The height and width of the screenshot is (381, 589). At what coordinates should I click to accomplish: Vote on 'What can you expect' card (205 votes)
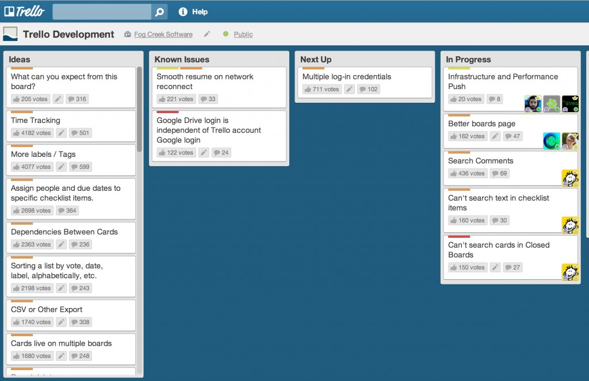(30, 99)
